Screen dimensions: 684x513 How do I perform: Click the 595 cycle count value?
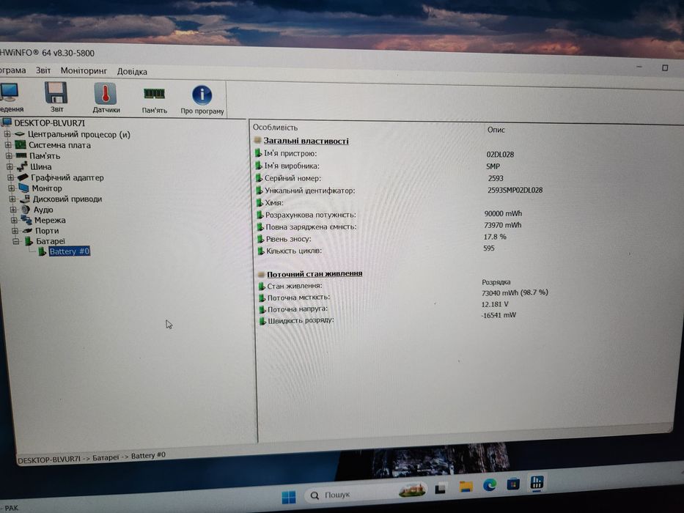488,248
